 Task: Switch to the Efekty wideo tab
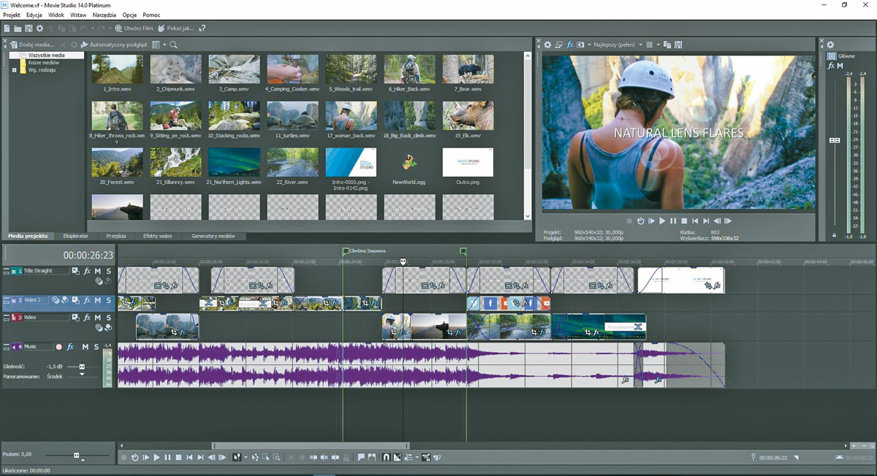click(158, 237)
